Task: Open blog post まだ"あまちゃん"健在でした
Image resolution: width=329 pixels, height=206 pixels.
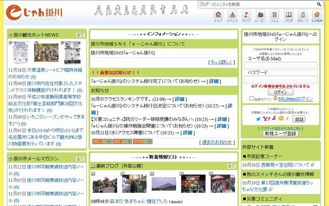Action: coord(142,202)
